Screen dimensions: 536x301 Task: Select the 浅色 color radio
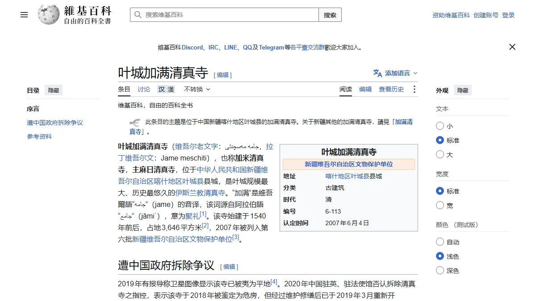(440, 256)
